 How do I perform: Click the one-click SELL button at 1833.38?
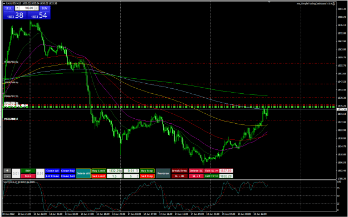point(15,16)
